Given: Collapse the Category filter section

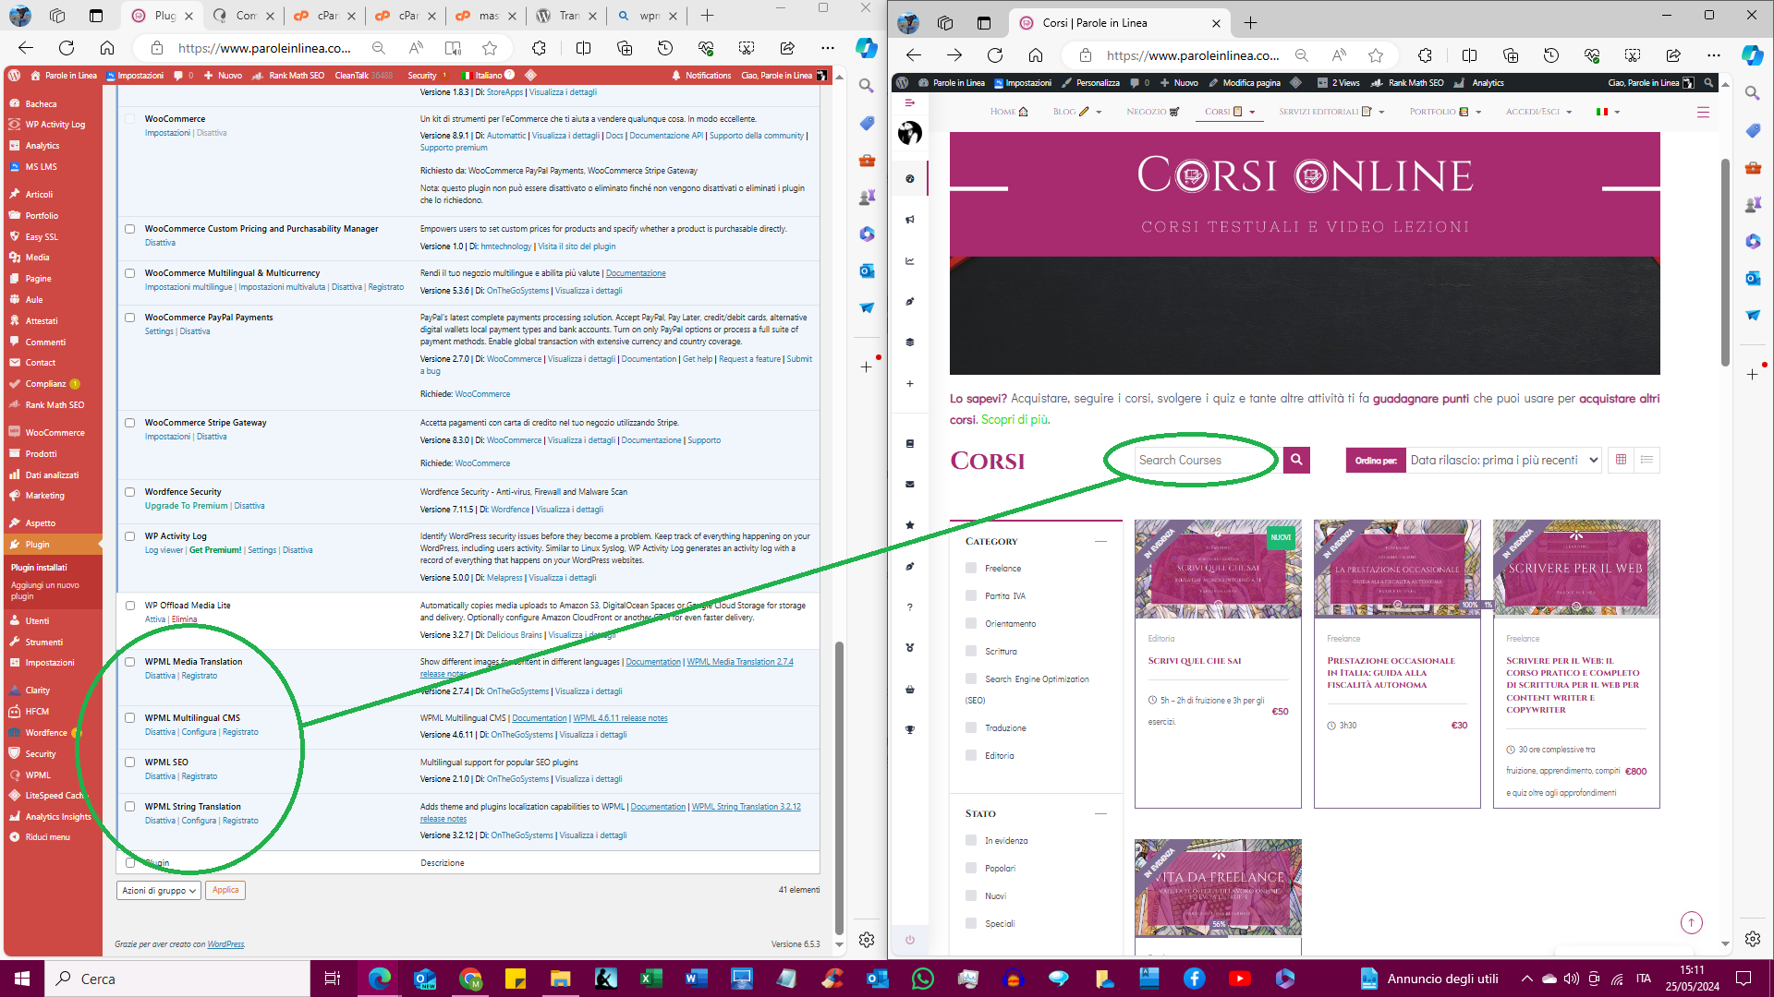Looking at the screenshot, I should pos(1100,542).
